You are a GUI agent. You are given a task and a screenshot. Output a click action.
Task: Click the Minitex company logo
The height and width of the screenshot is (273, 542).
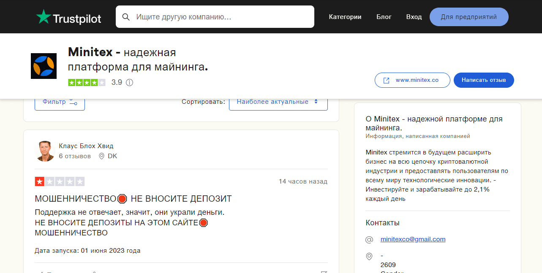(x=44, y=66)
